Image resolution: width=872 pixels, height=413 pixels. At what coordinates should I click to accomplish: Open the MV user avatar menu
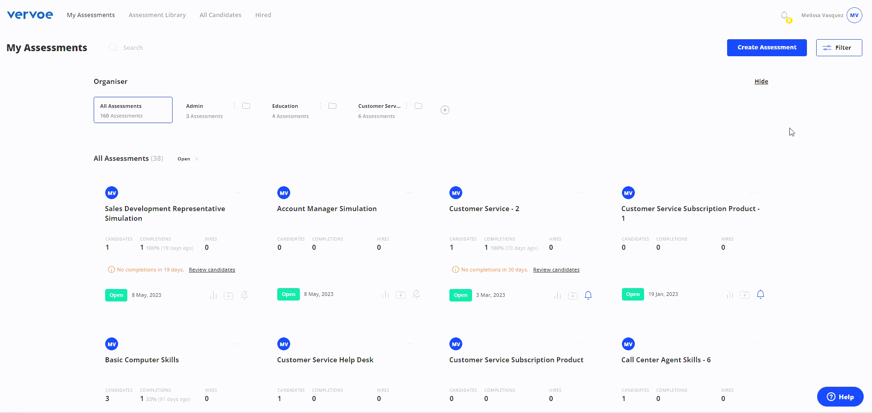(854, 15)
